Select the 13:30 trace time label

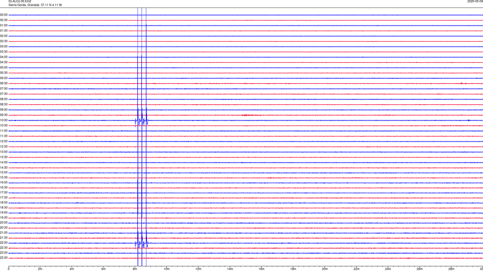4,157
